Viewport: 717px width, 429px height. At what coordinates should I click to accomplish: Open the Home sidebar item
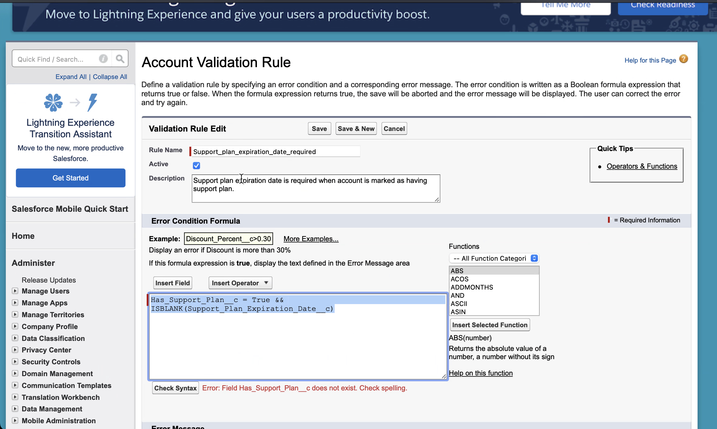click(23, 236)
